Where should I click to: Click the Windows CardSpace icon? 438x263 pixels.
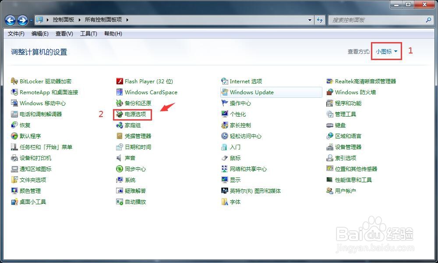pos(120,92)
